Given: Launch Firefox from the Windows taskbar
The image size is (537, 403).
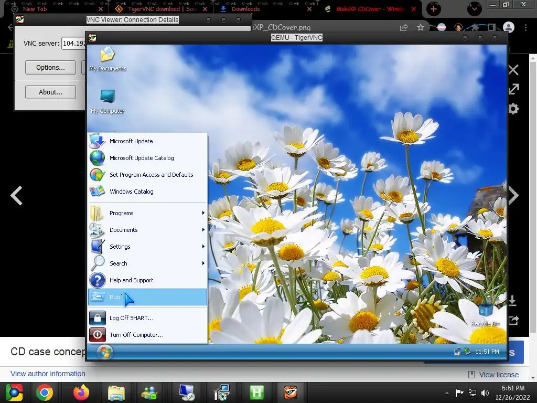Looking at the screenshot, I should point(81,393).
